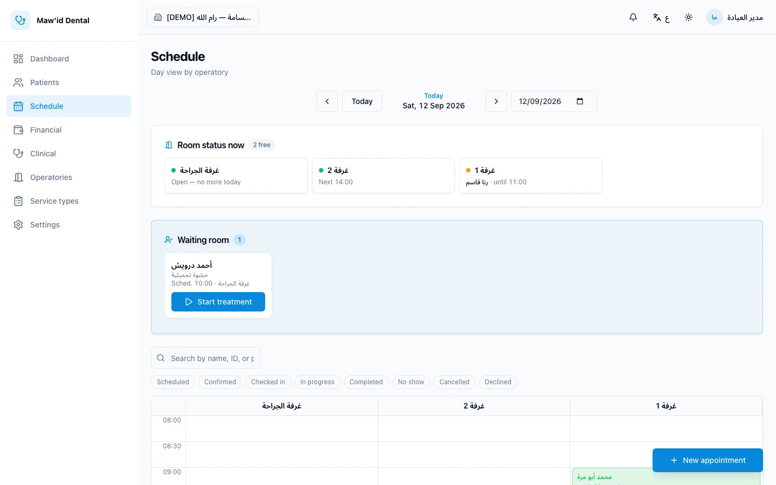The height and width of the screenshot is (485, 776).
Task: Open the notifications bell
Action: [x=633, y=17]
